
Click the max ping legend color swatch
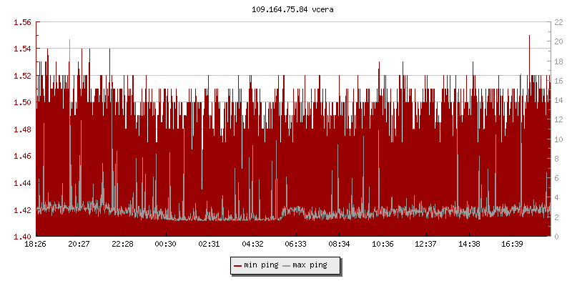tap(287, 266)
